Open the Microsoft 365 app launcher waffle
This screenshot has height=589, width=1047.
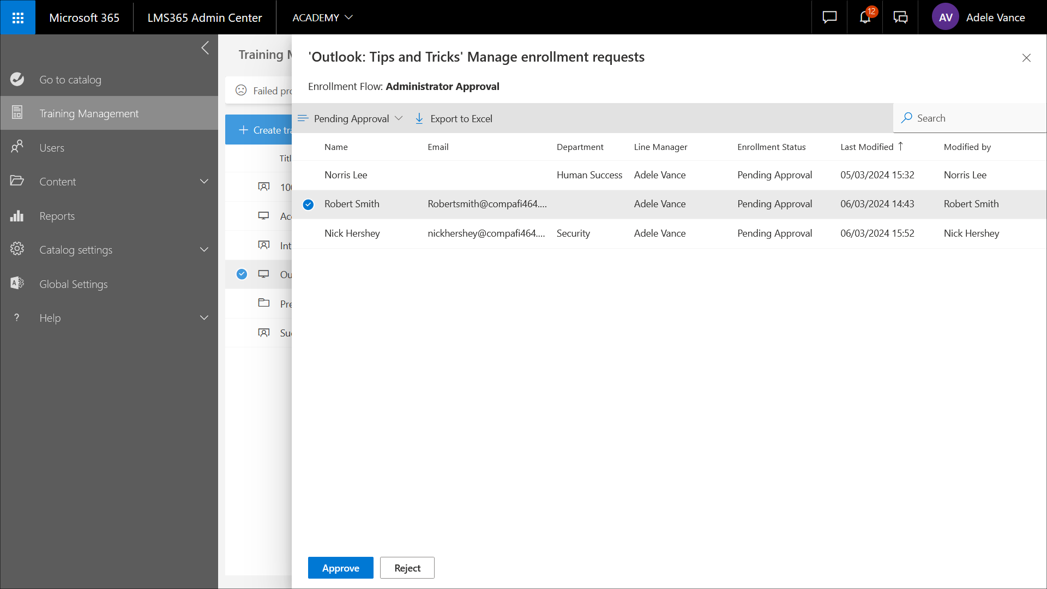click(x=18, y=17)
